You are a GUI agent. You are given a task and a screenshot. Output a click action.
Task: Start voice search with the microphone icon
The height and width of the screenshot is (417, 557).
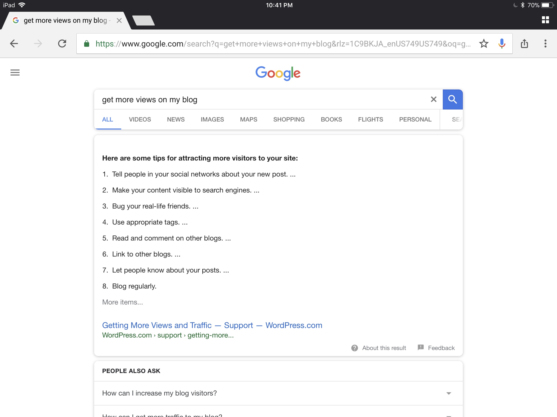[x=501, y=44]
